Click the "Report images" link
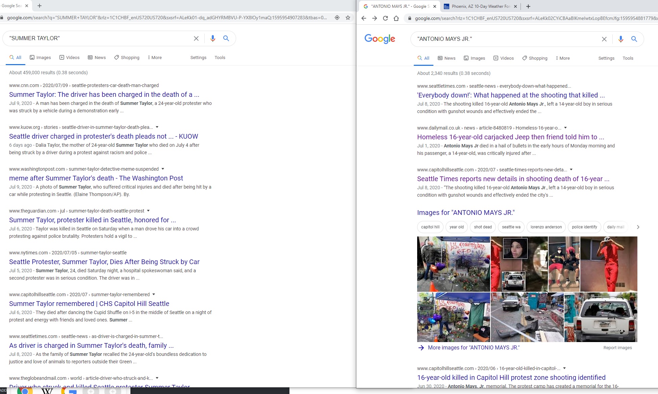This screenshot has height=394, width=658. 617,348
